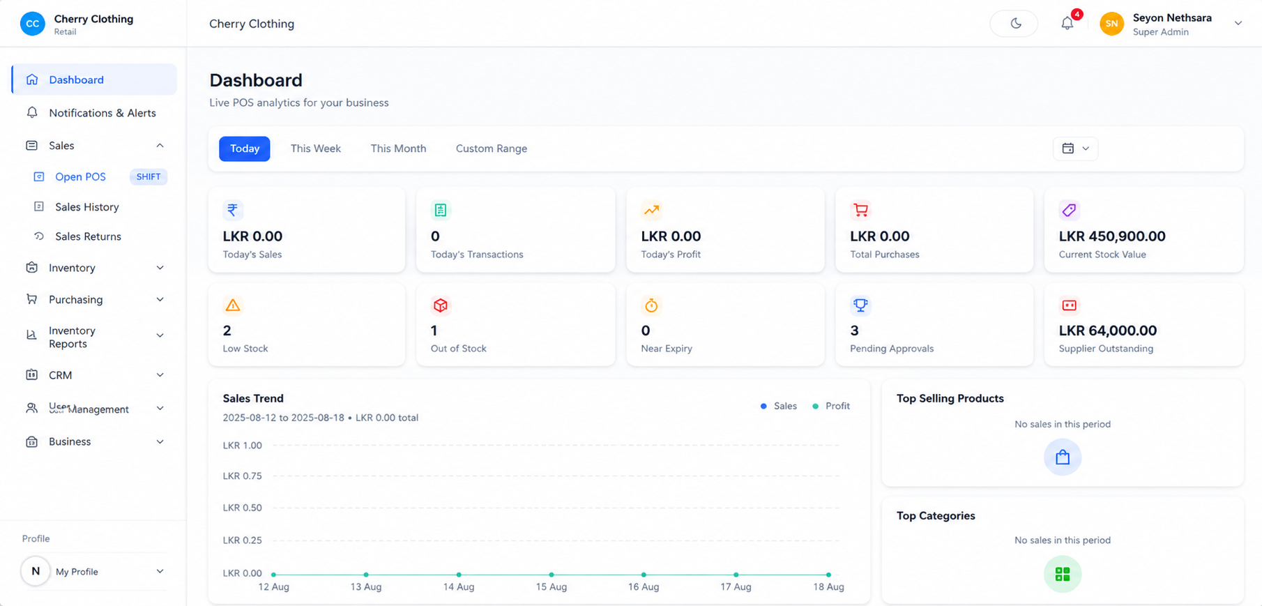This screenshot has height=606, width=1262.
Task: Open Sales History
Action: (87, 207)
